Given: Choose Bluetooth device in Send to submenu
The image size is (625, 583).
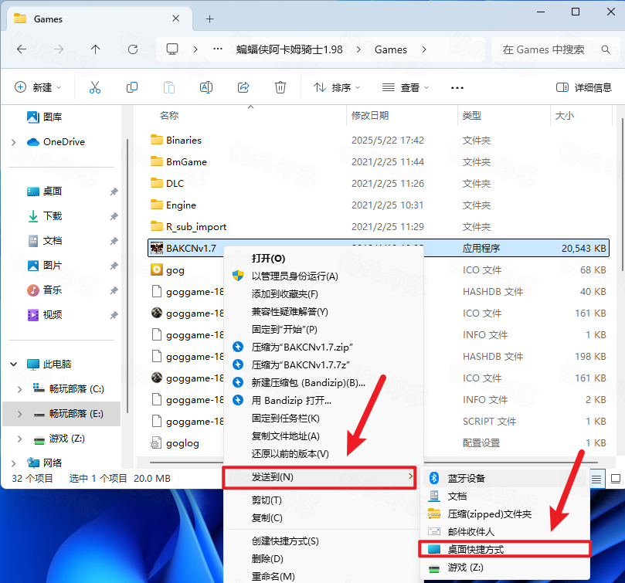Looking at the screenshot, I should click(x=504, y=478).
